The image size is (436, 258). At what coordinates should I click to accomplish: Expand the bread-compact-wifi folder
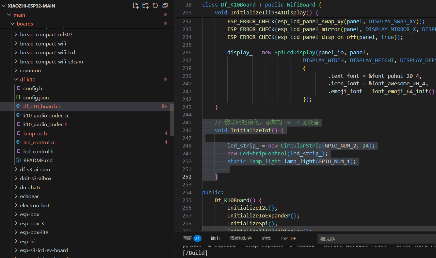pos(16,43)
